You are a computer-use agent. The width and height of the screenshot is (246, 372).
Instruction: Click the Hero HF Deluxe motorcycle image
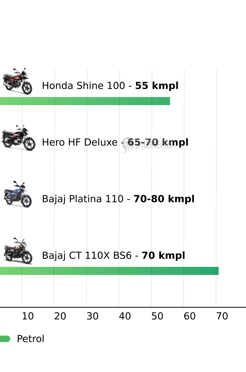click(18, 138)
